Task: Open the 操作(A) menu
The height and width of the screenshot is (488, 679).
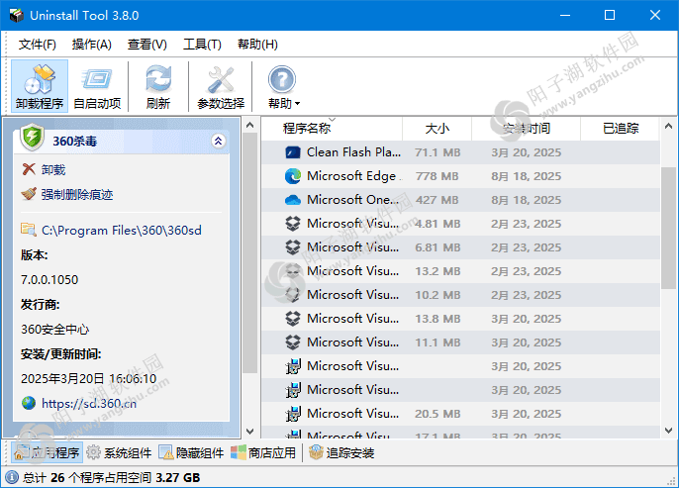Action: [x=92, y=45]
